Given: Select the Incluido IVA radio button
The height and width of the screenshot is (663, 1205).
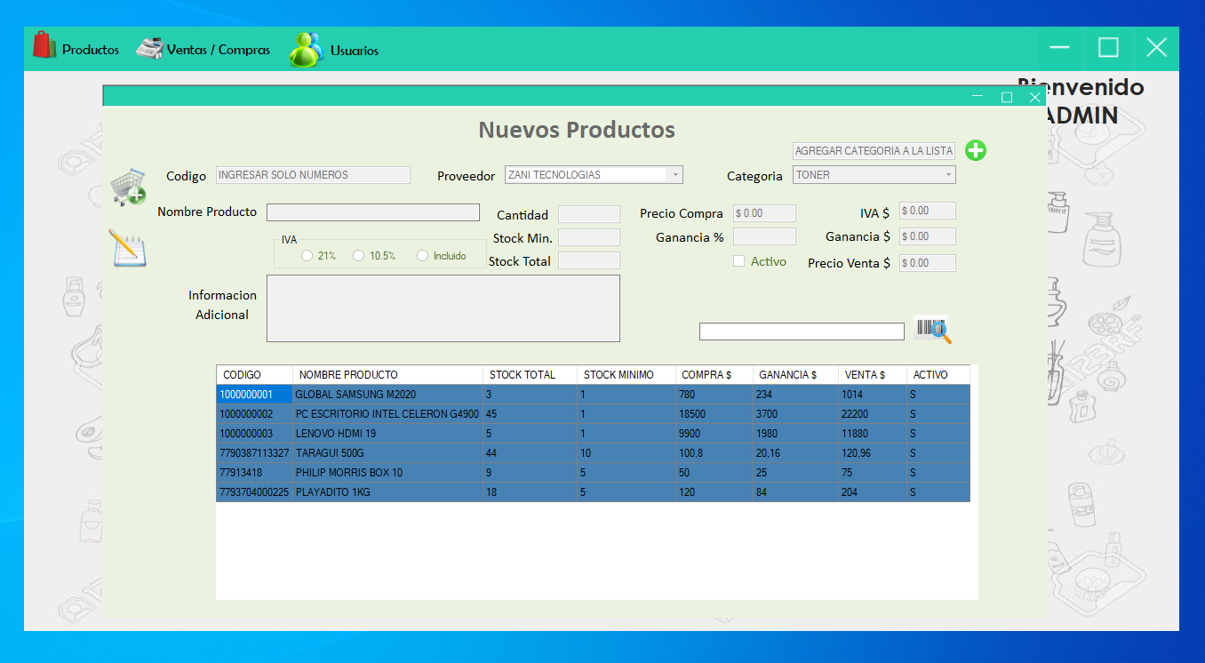Looking at the screenshot, I should click(423, 256).
